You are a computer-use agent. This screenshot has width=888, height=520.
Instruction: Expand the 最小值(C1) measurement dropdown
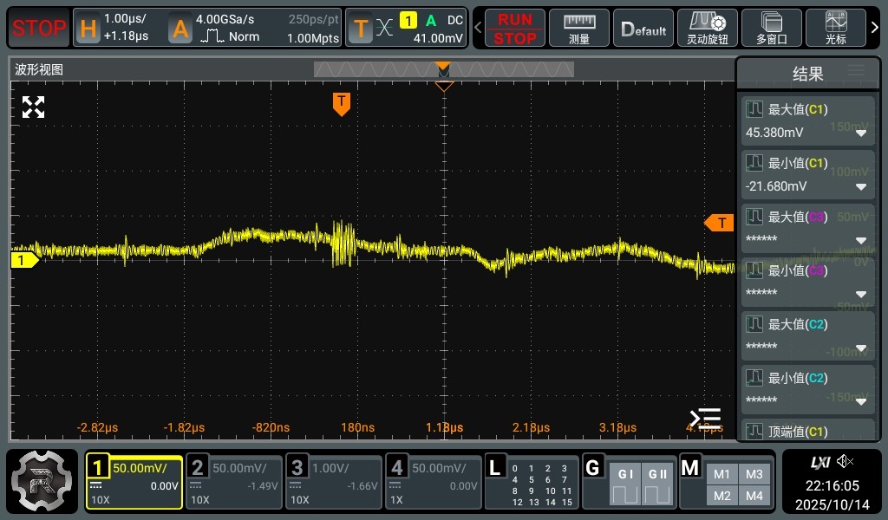(x=861, y=187)
